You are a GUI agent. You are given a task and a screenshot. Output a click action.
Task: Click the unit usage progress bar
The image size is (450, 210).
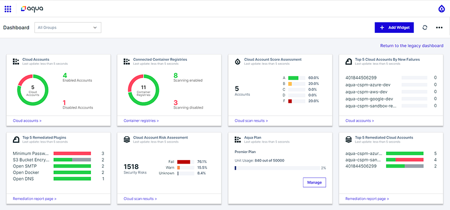[x=277, y=168]
